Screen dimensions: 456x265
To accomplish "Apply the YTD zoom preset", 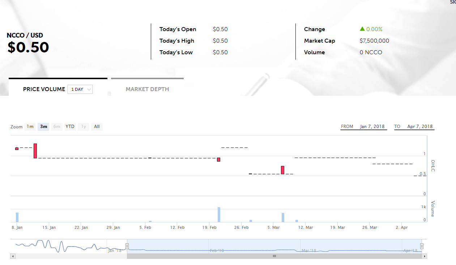I will coord(70,127).
